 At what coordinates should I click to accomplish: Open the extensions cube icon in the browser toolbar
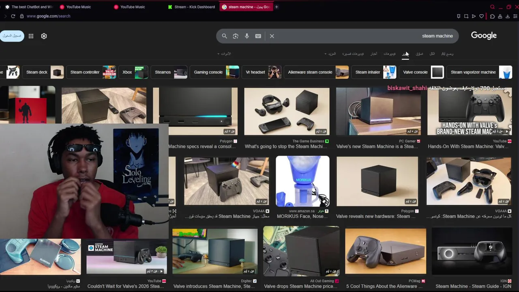pyautogui.click(x=492, y=16)
